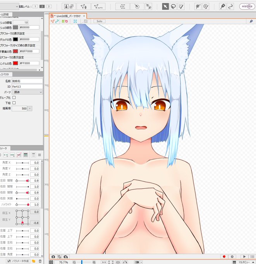Click the camera with arrow icon
The image size is (256, 264).
pyautogui.click(x=66, y=257)
